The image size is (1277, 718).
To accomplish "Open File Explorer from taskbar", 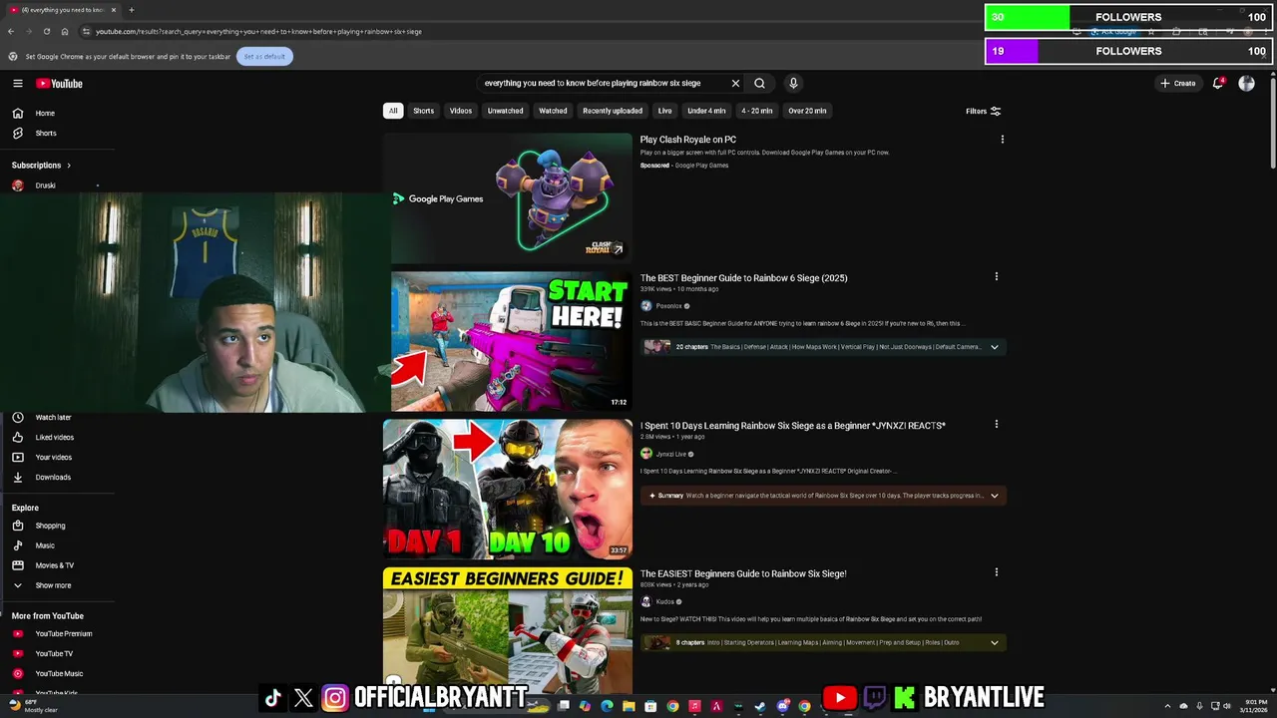I will [x=629, y=706].
